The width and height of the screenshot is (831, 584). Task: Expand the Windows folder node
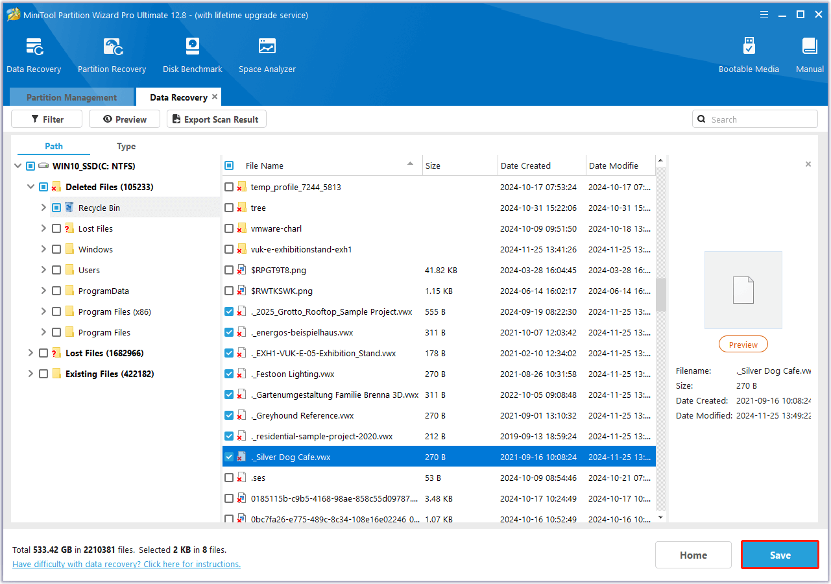[x=43, y=249]
